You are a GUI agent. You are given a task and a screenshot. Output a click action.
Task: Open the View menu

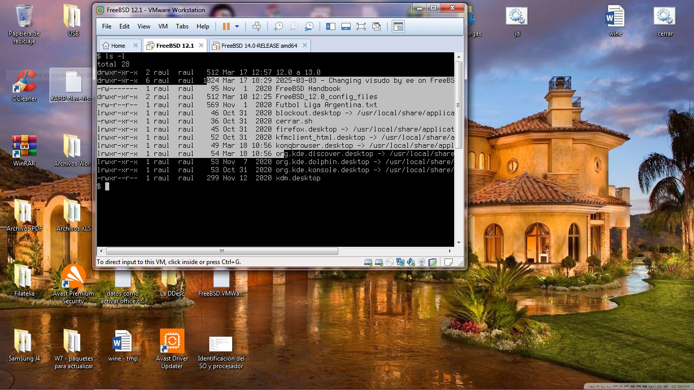pyautogui.click(x=144, y=26)
